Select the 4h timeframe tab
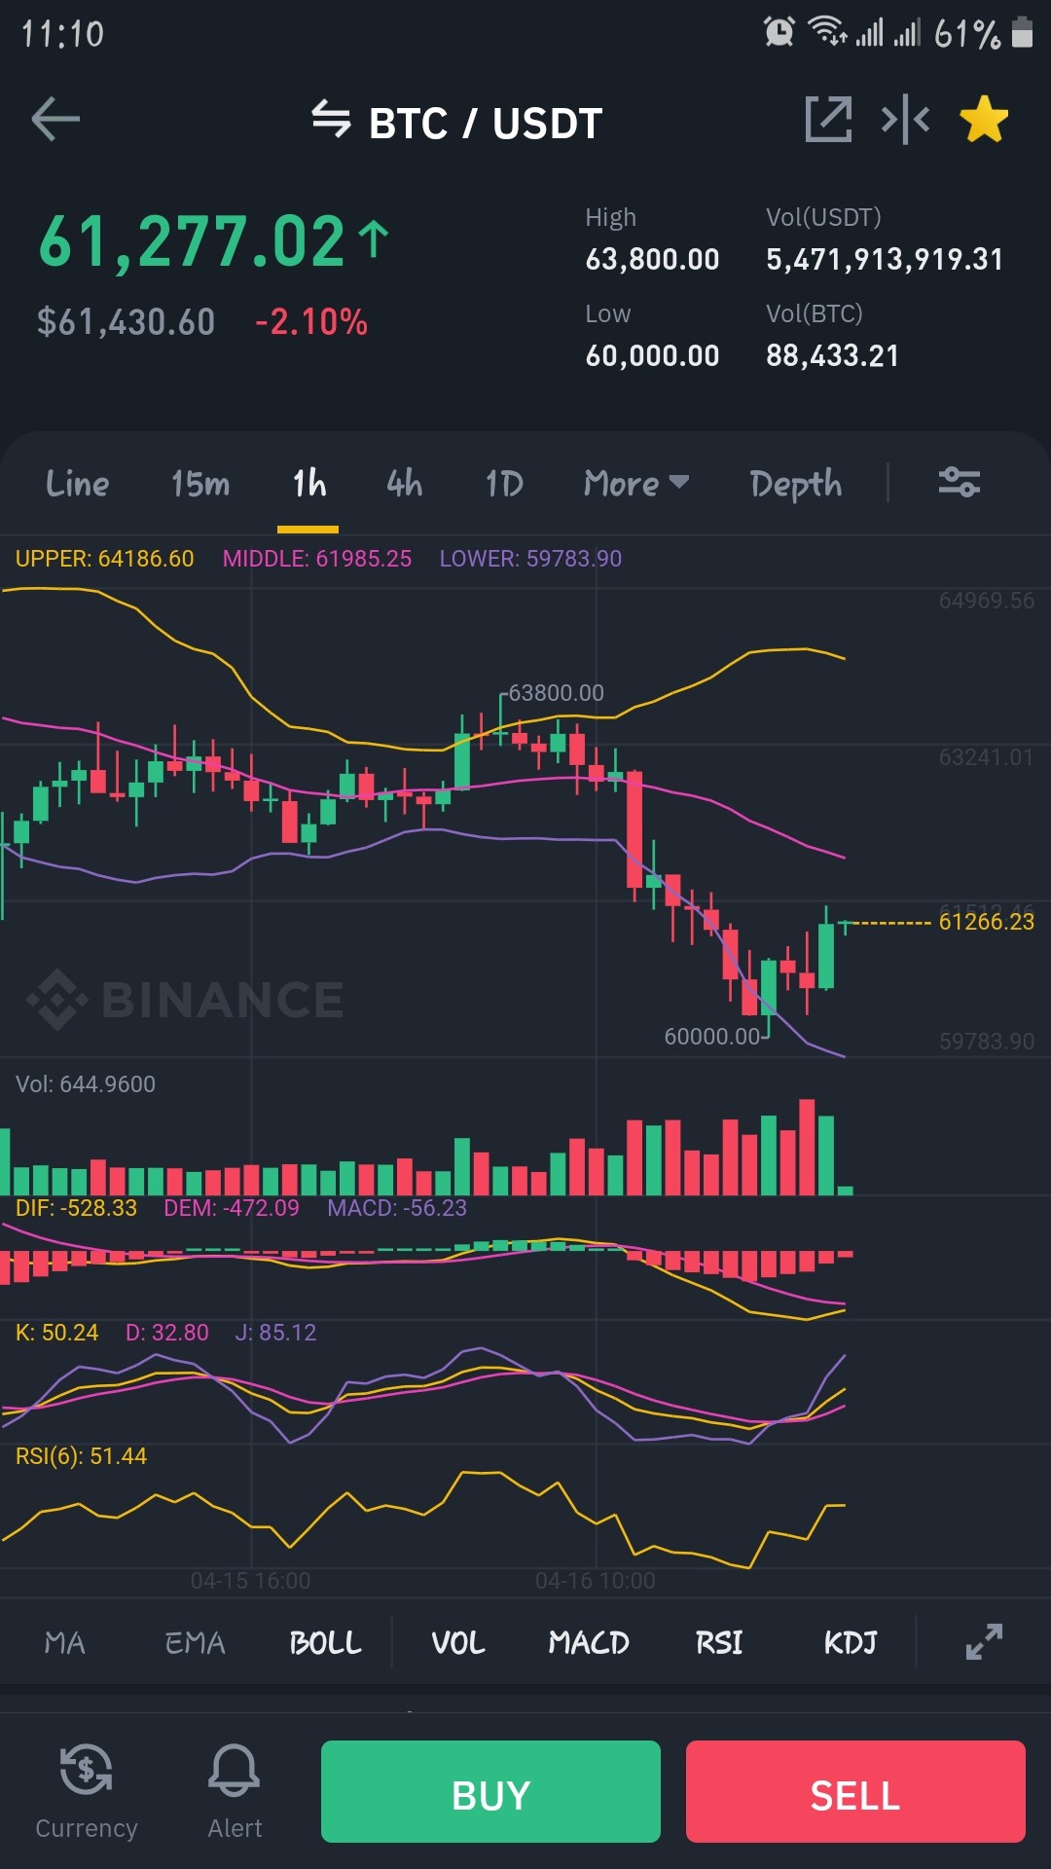This screenshot has height=1869, width=1051. coord(404,484)
